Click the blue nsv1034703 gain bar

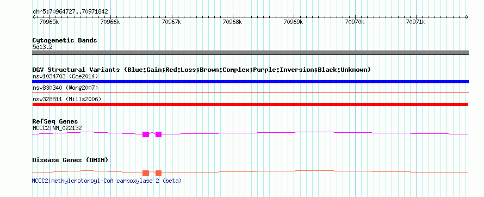[250, 82]
